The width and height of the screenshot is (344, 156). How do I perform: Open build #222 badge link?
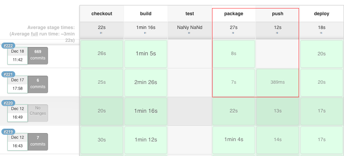8,46
